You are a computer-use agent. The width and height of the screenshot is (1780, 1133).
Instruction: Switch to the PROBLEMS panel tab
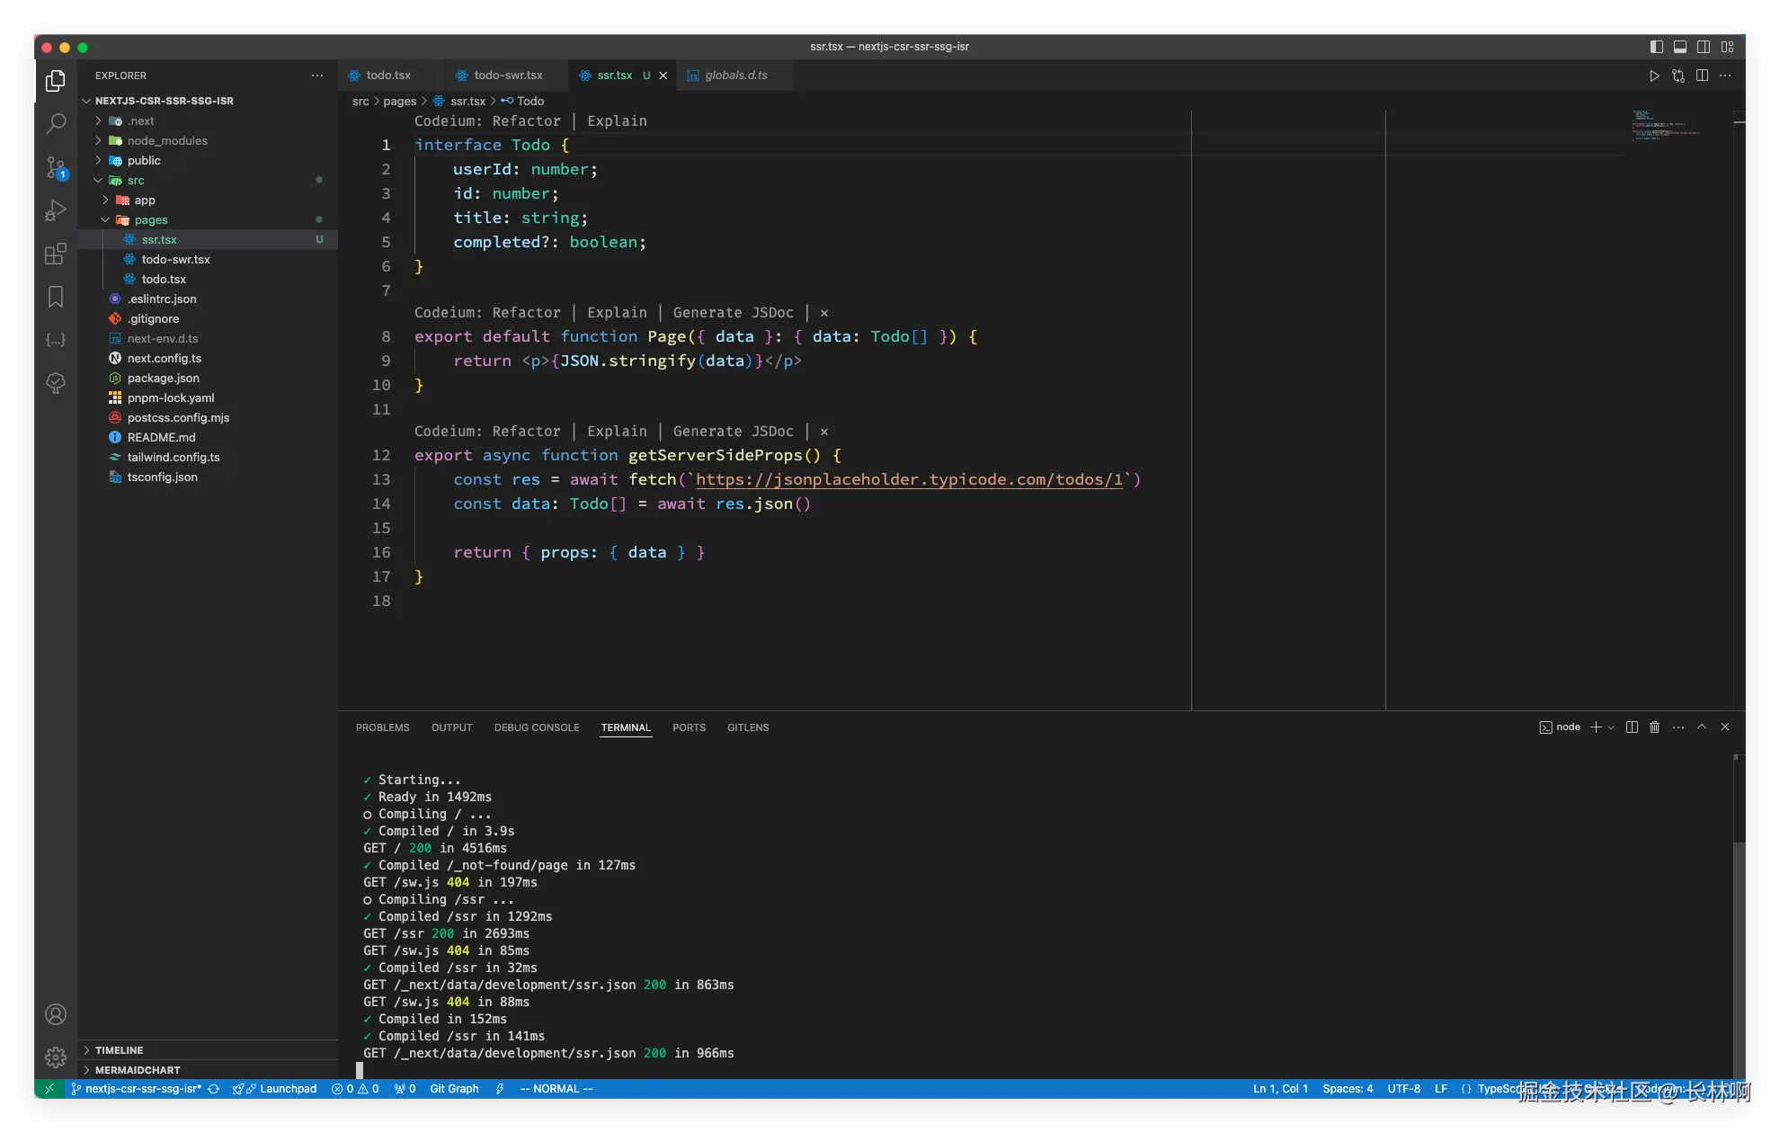click(x=382, y=727)
